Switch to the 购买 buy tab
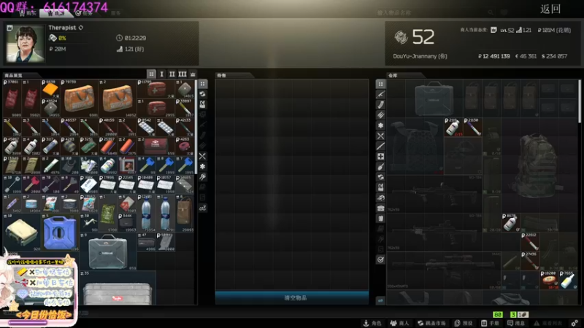584x328 pixels. pyautogui.click(x=28, y=13)
